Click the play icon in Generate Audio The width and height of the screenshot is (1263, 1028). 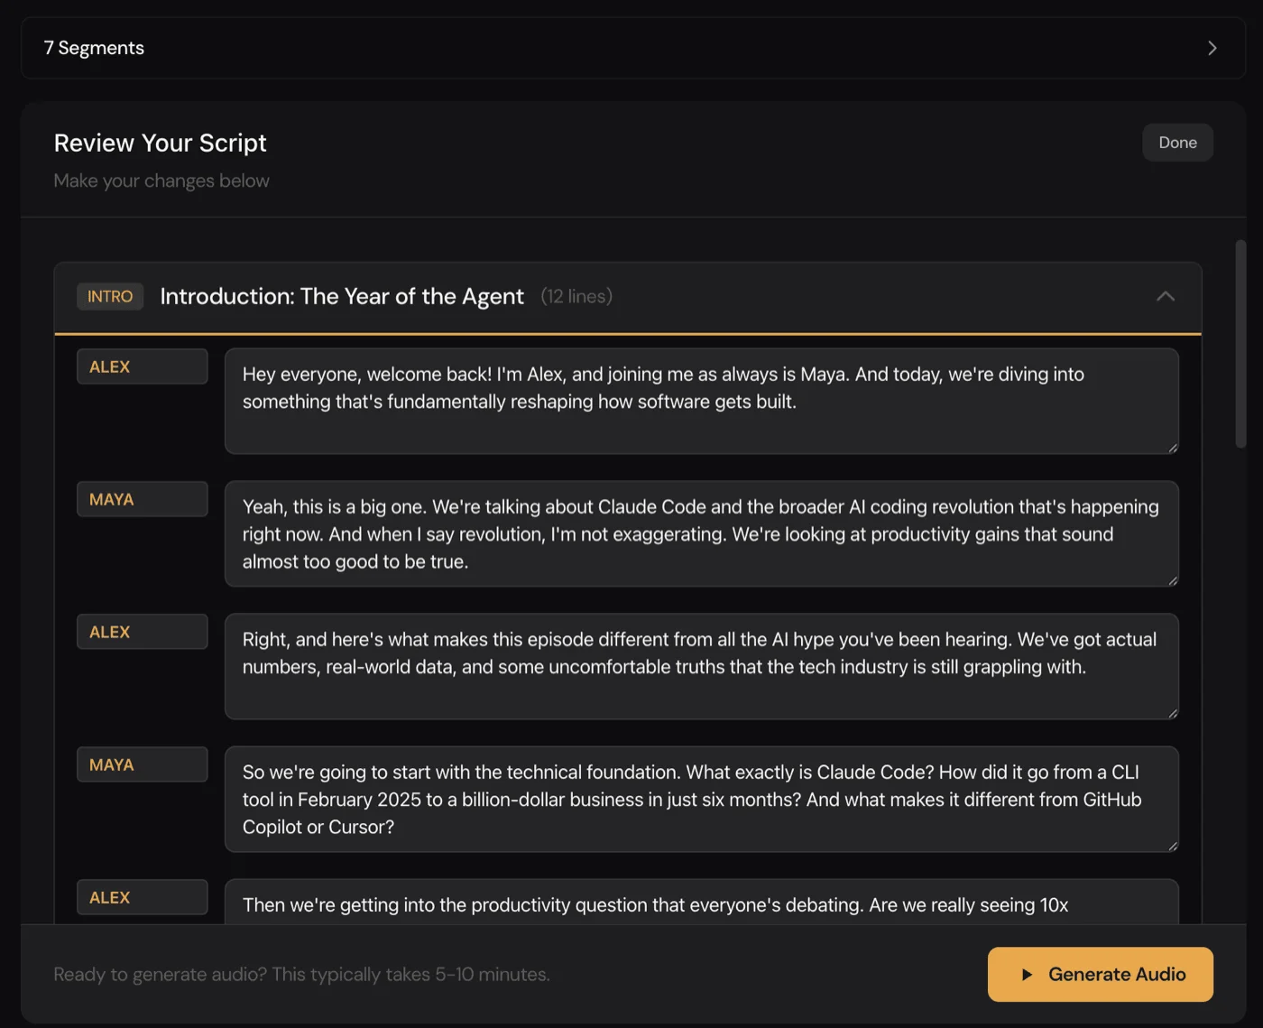(x=1027, y=975)
